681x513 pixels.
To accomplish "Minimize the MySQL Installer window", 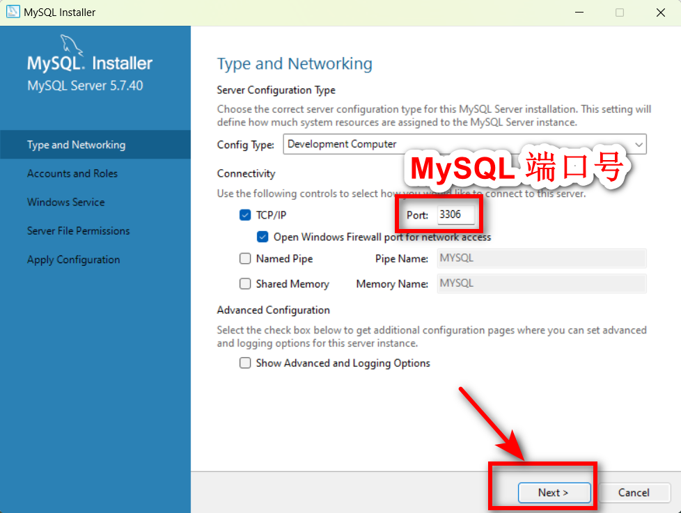I will [x=579, y=12].
